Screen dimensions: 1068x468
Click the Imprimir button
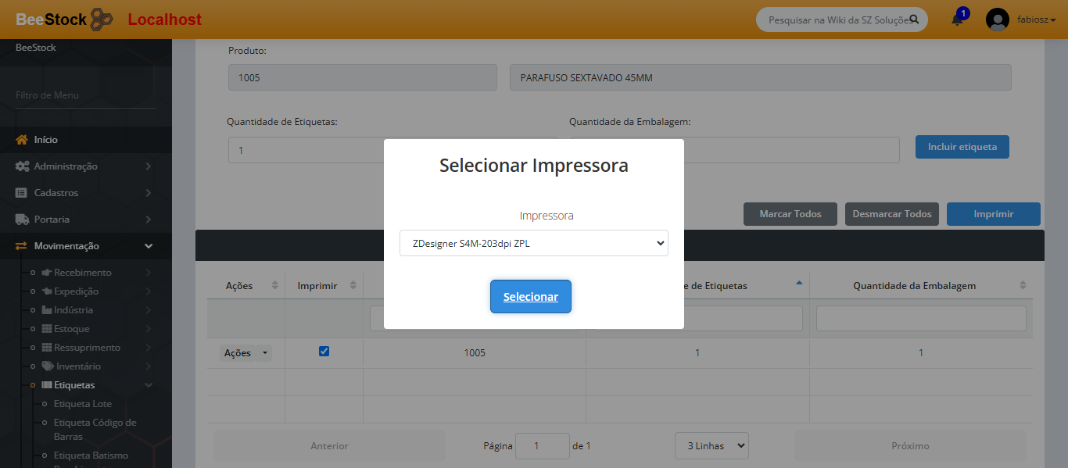(993, 214)
